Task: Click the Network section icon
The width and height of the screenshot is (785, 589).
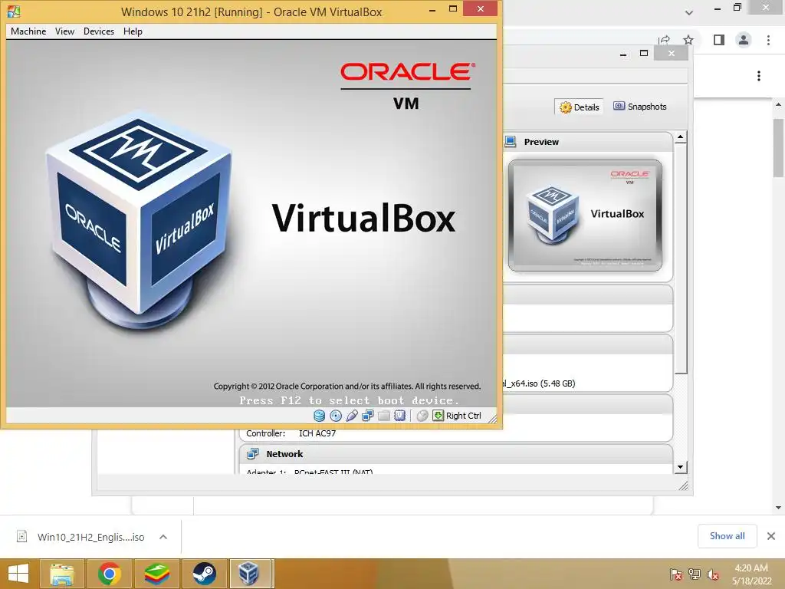Action: click(x=252, y=454)
